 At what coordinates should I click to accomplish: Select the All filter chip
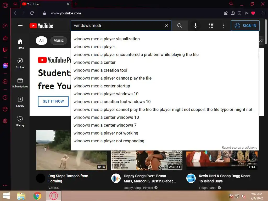coord(41,41)
